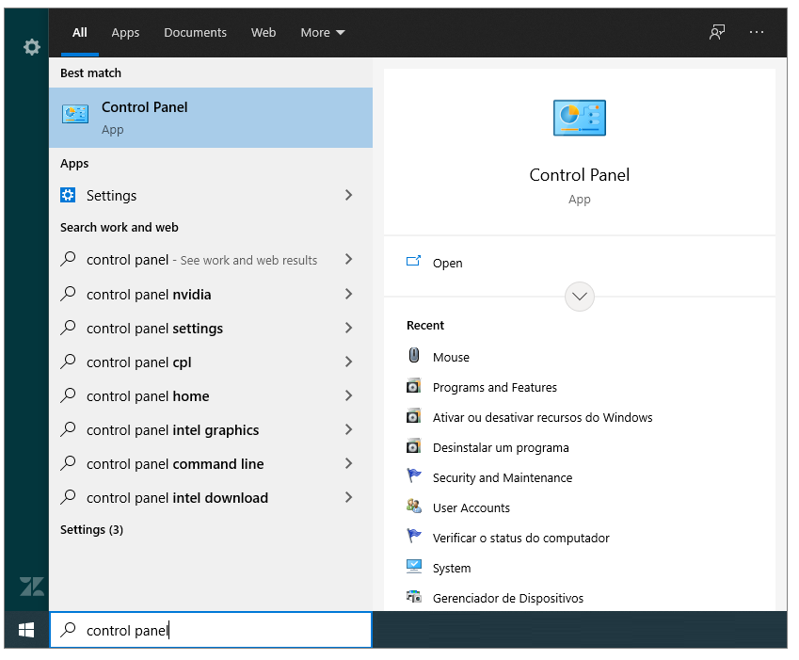This screenshot has height=660, width=799.
Task: Click the Programs and Features icon
Action: pyautogui.click(x=414, y=386)
